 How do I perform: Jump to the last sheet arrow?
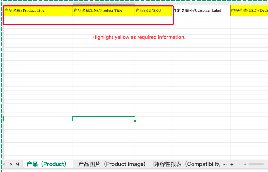(17, 164)
